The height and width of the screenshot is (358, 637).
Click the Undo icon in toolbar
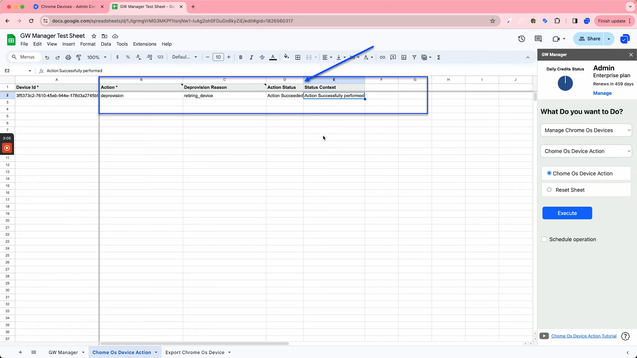pyautogui.click(x=47, y=57)
